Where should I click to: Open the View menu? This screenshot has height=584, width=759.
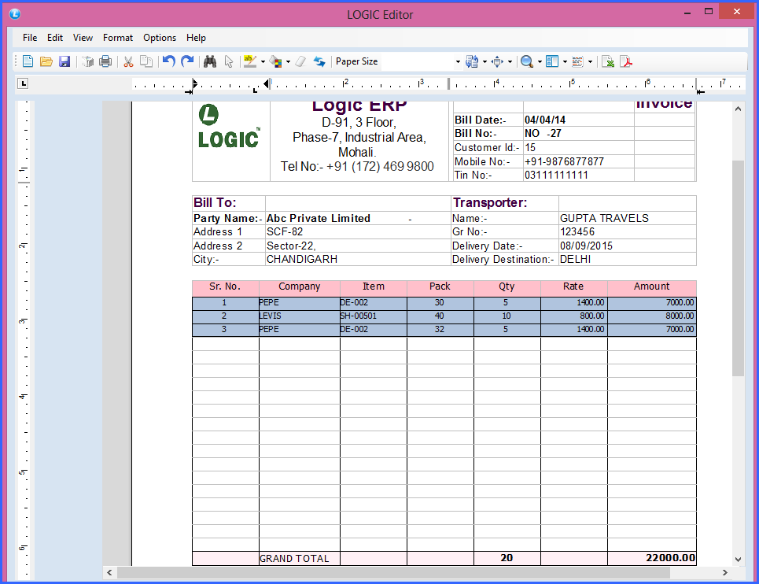click(x=83, y=37)
